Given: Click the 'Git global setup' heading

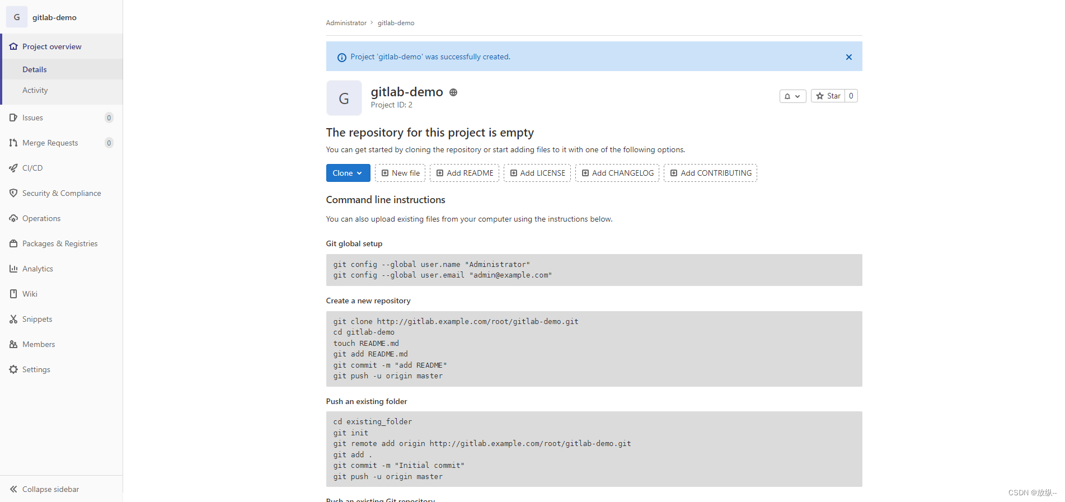Looking at the screenshot, I should (354, 243).
